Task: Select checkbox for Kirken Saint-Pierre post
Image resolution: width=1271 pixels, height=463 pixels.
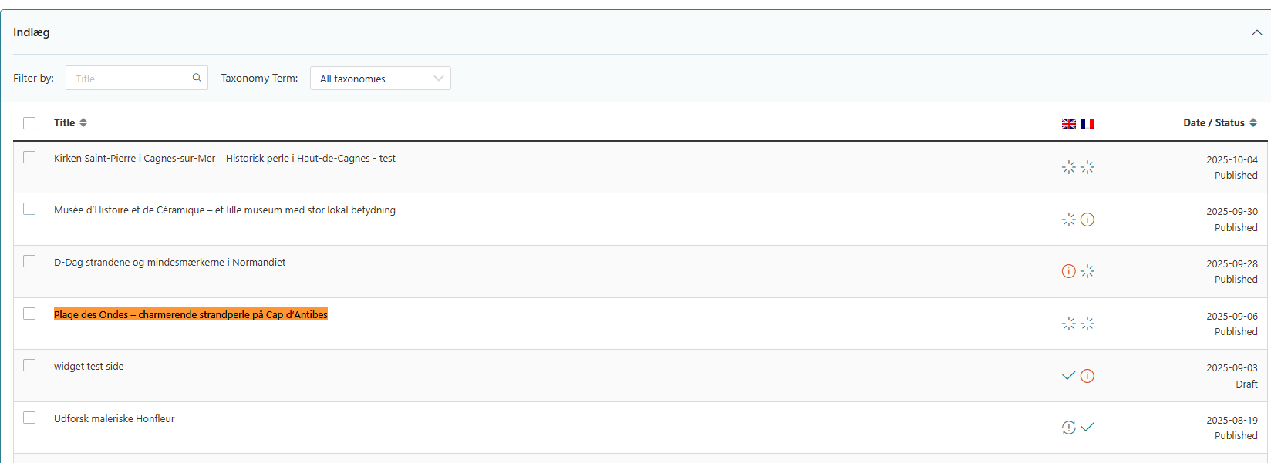Action: (29, 157)
